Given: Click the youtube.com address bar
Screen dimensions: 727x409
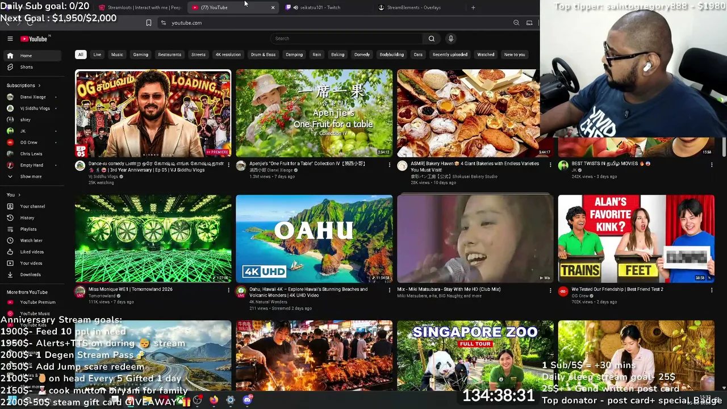Looking at the screenshot, I should pyautogui.click(x=335, y=23).
